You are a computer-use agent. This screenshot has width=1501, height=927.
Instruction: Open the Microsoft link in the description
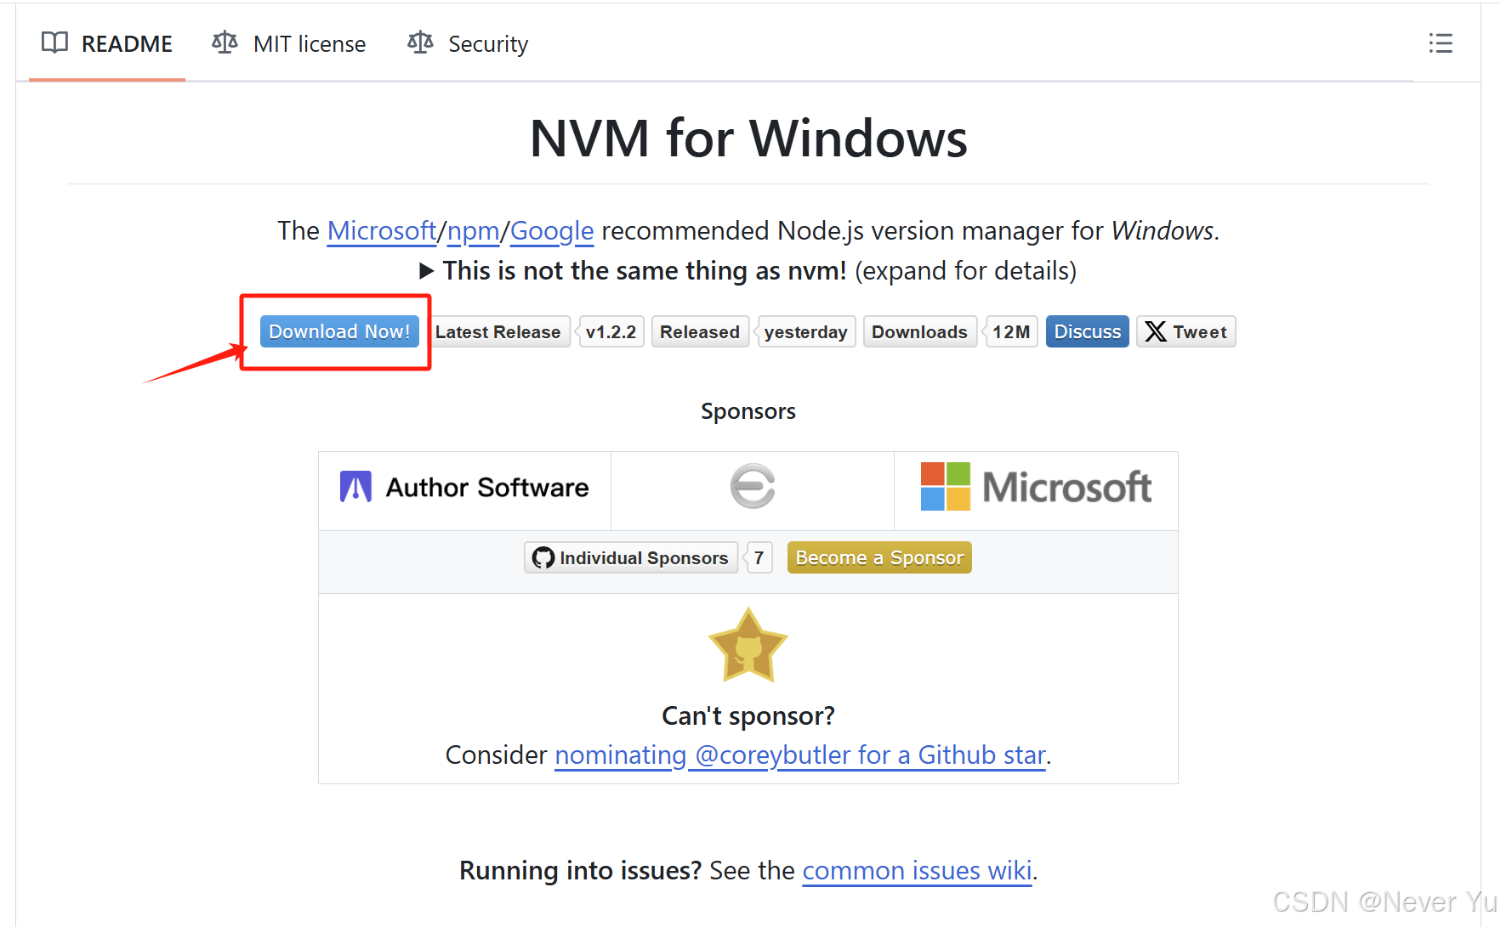(382, 230)
